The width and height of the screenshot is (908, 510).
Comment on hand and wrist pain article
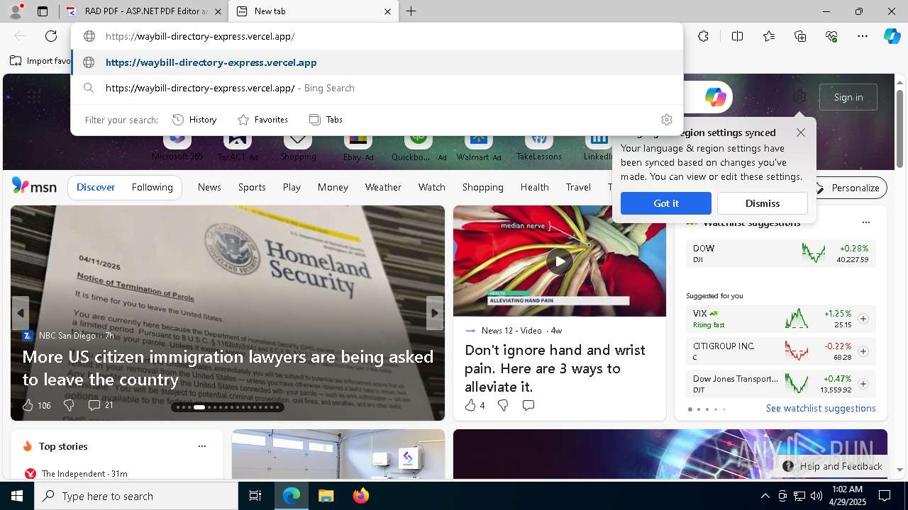coord(528,405)
